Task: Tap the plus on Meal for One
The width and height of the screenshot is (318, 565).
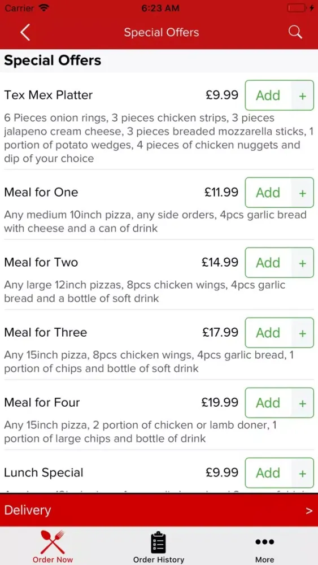Action: pyautogui.click(x=303, y=193)
